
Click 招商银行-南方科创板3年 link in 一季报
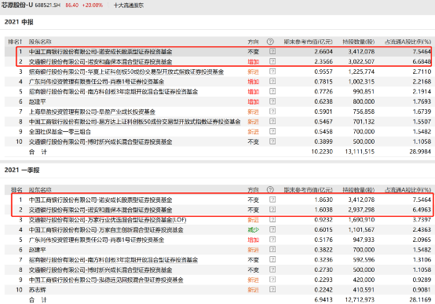tap(113, 260)
